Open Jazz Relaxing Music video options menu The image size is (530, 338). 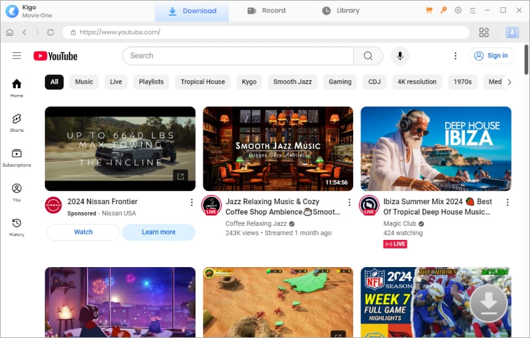[x=349, y=202]
